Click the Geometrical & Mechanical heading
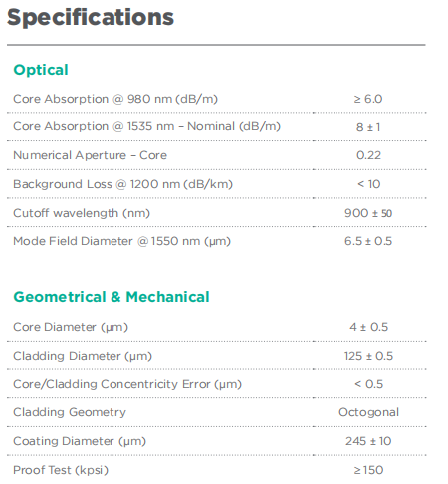This screenshot has width=448, height=484. [x=112, y=297]
